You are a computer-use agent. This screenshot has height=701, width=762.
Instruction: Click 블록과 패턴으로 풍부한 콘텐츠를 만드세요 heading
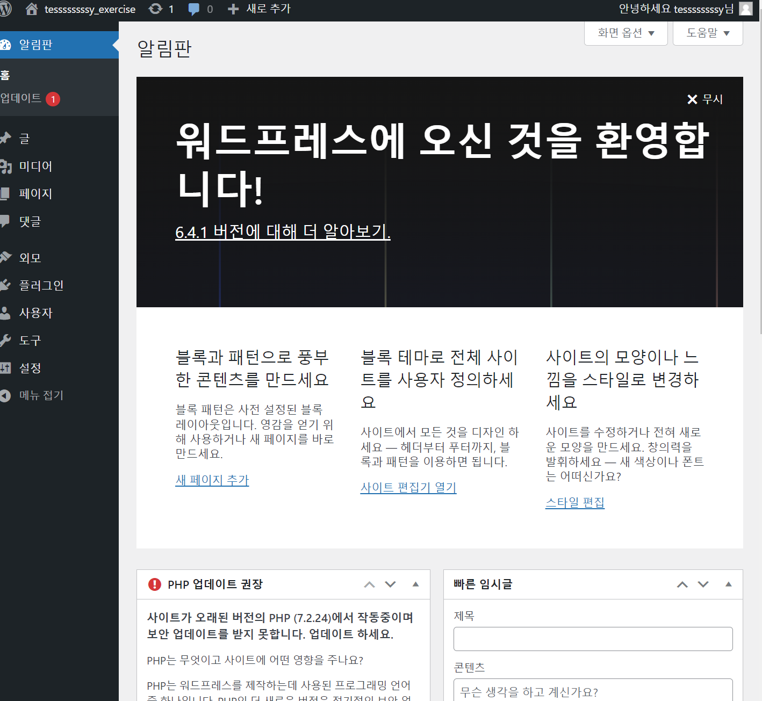pos(252,368)
